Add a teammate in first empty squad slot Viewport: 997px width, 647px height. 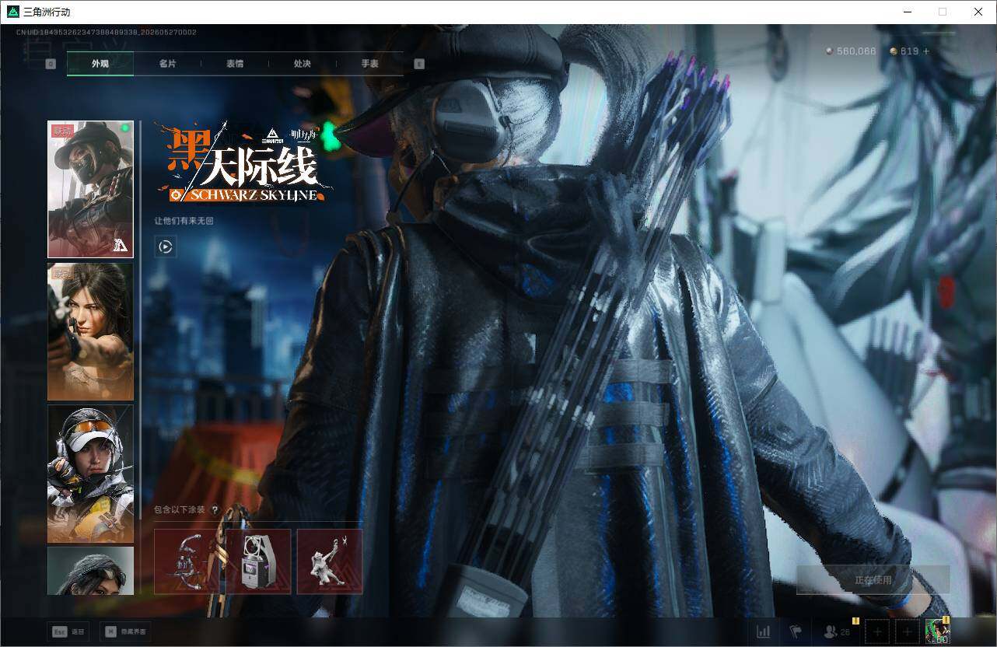(x=878, y=631)
